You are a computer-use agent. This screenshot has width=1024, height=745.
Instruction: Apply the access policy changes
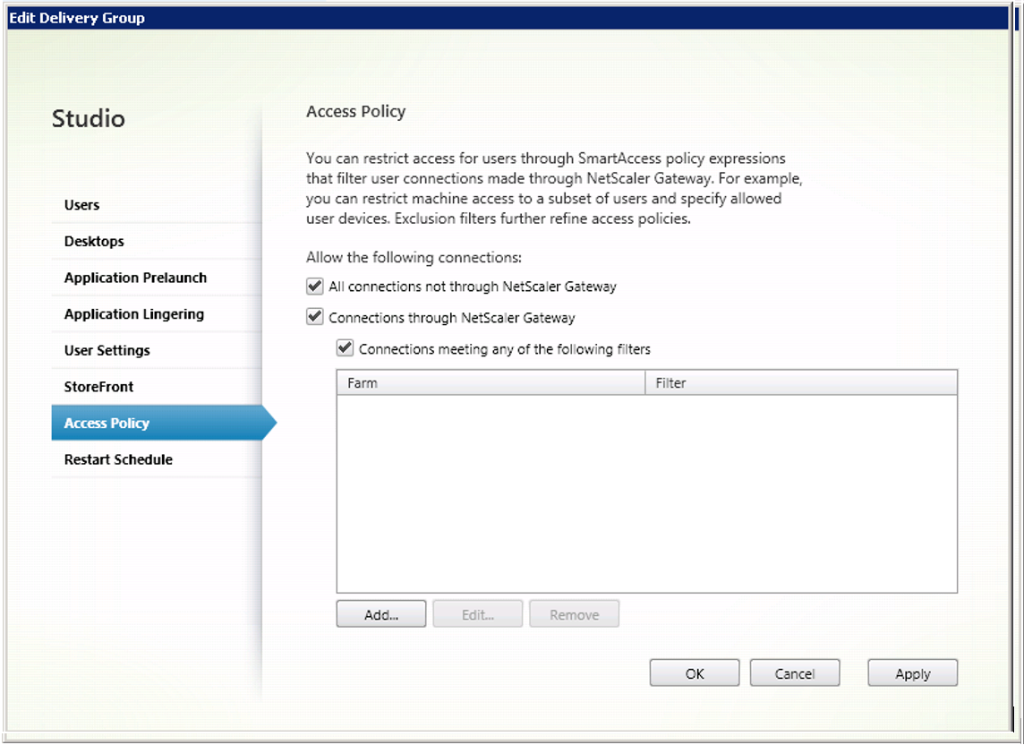(913, 673)
